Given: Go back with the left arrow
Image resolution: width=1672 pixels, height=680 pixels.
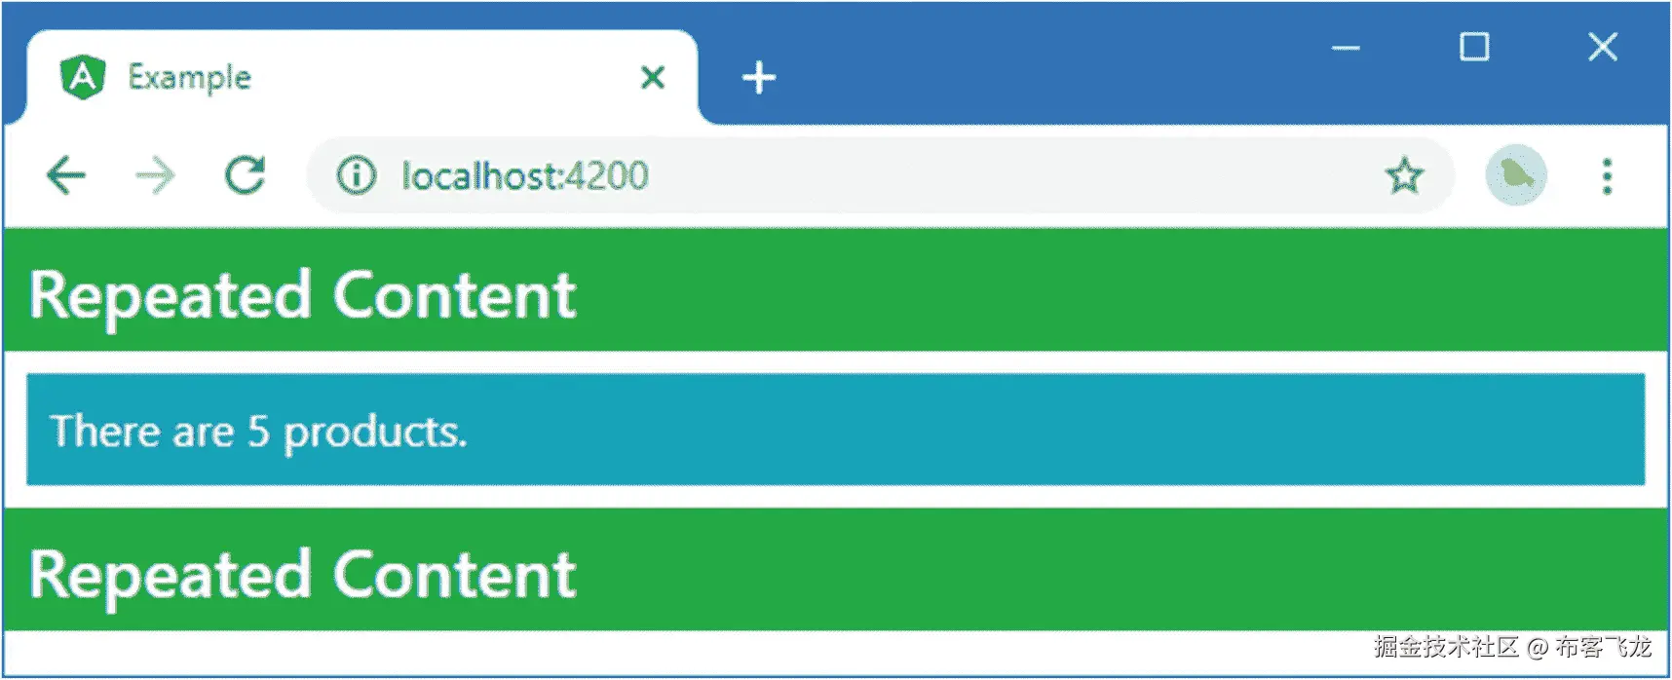Looking at the screenshot, I should pyautogui.click(x=66, y=176).
